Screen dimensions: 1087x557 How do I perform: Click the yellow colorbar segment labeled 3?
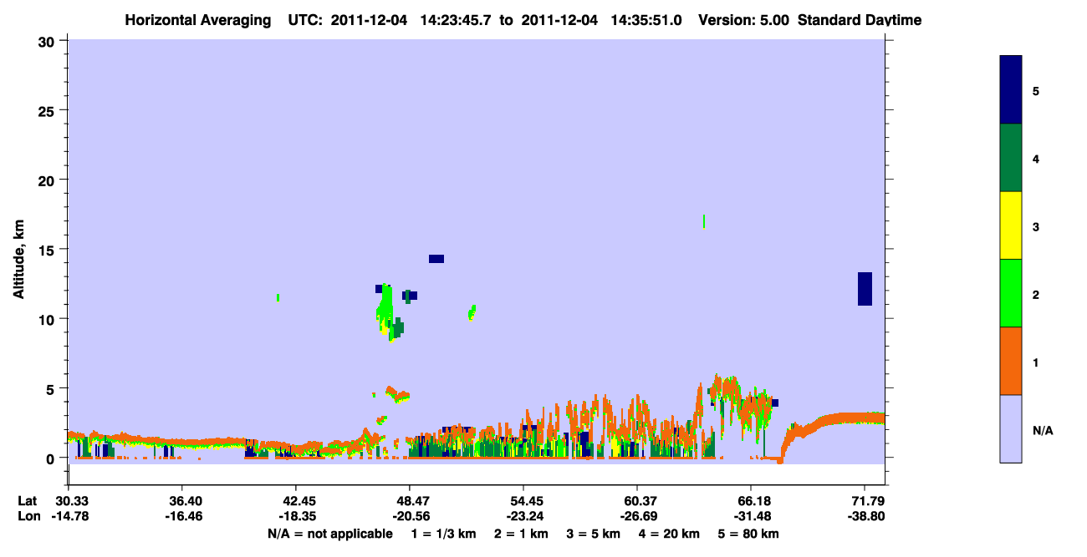[x=1011, y=225]
